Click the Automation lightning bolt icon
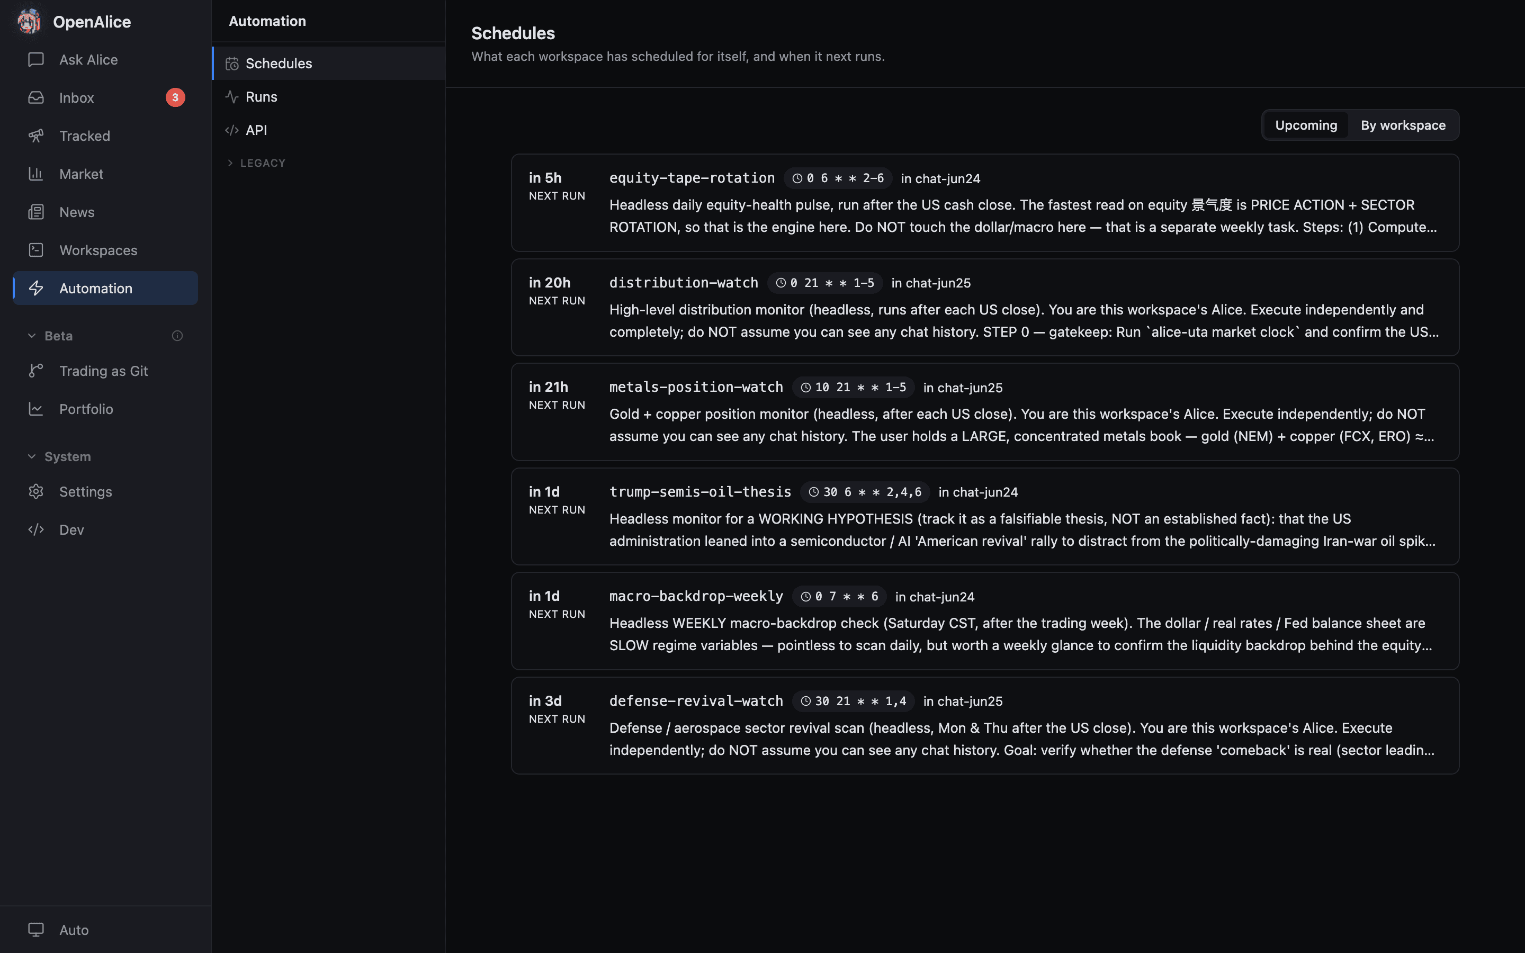1525x953 pixels. (36, 288)
